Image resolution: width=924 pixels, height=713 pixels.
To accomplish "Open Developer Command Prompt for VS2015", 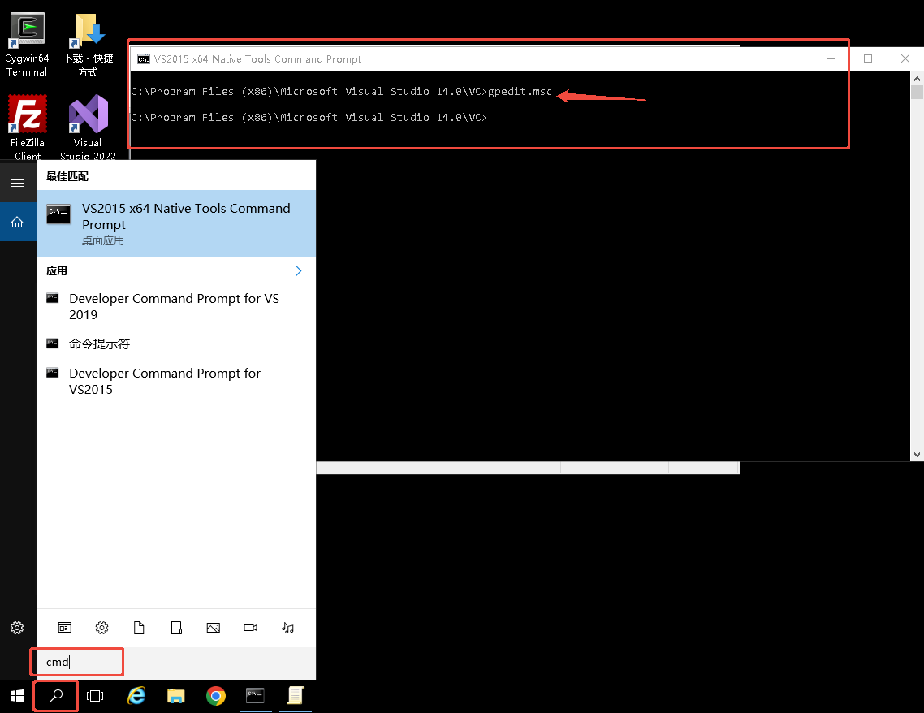I will [176, 381].
